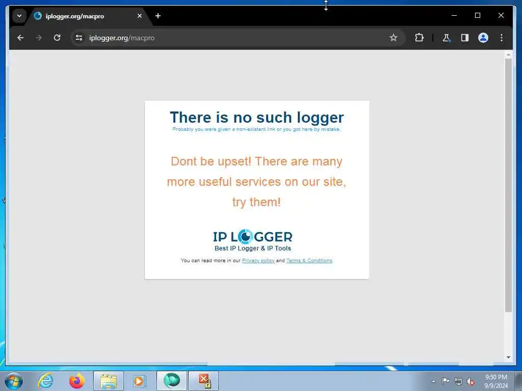Open the Windows Start menu
The height and width of the screenshot is (391, 522).
[14, 381]
